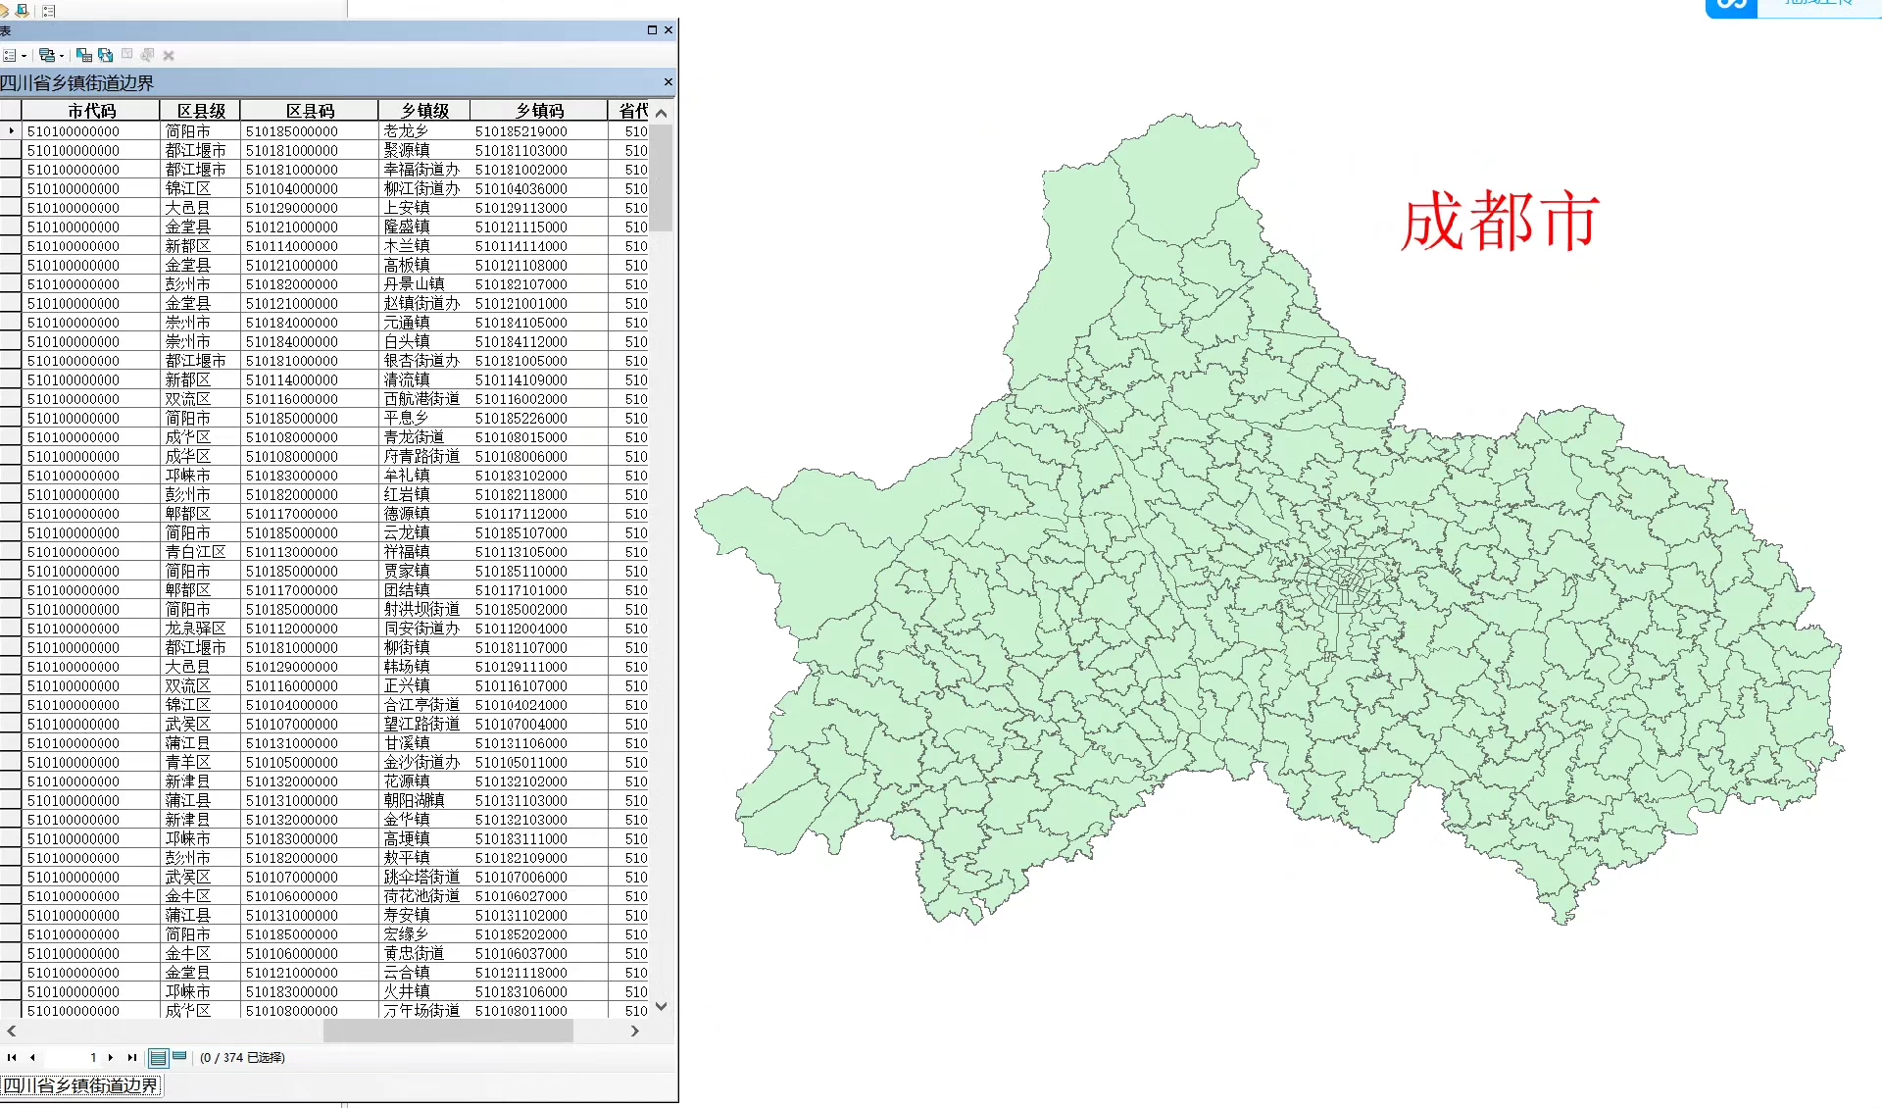Toggle Show selected records view

pyautogui.click(x=179, y=1057)
